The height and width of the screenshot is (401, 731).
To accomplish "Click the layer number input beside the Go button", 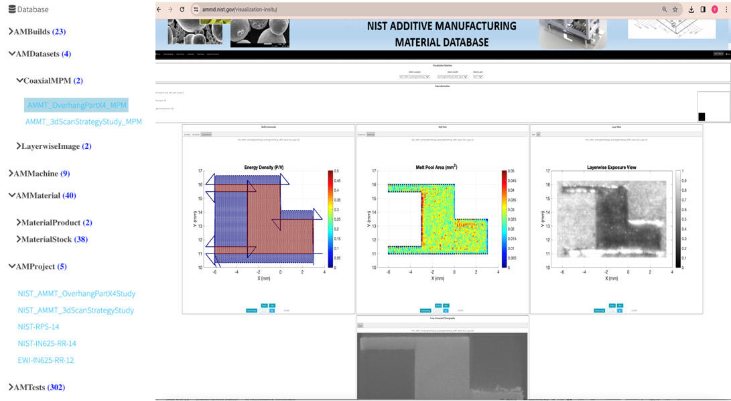I will [437, 310].
